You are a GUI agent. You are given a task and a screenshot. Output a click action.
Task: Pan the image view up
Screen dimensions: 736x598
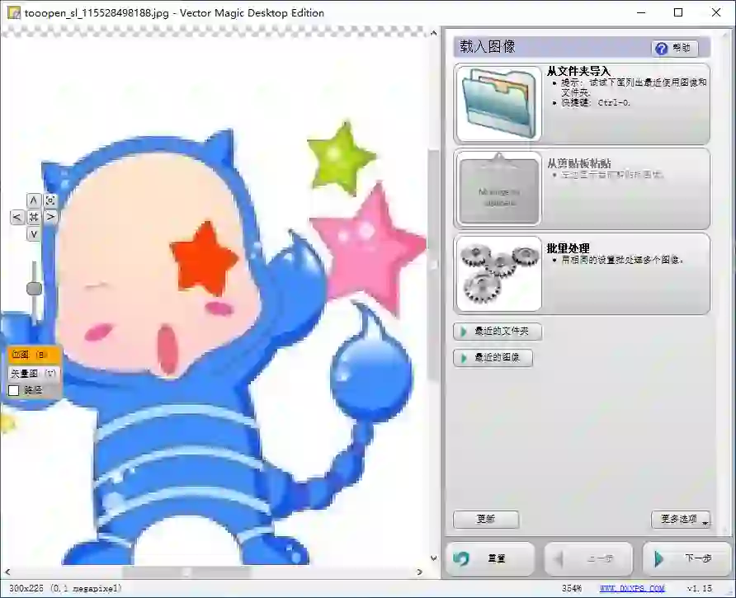[33, 201]
